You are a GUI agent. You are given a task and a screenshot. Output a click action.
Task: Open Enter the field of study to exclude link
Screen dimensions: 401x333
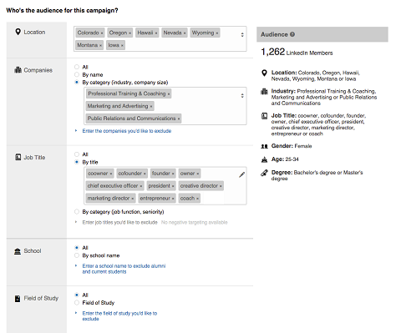point(119,316)
